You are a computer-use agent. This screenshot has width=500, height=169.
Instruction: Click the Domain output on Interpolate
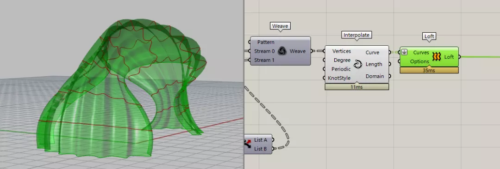click(x=375, y=76)
